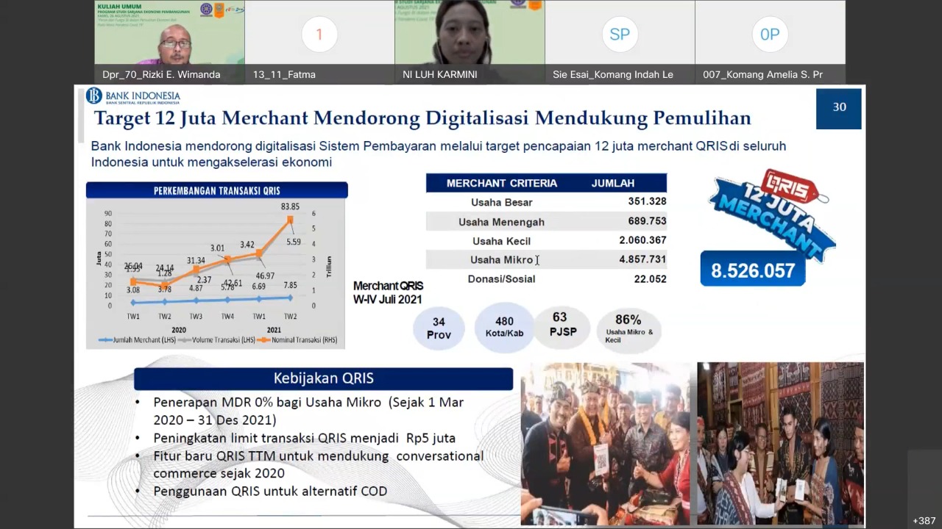Click the 34 Prov bubble
The image size is (942, 529).
pos(439,328)
